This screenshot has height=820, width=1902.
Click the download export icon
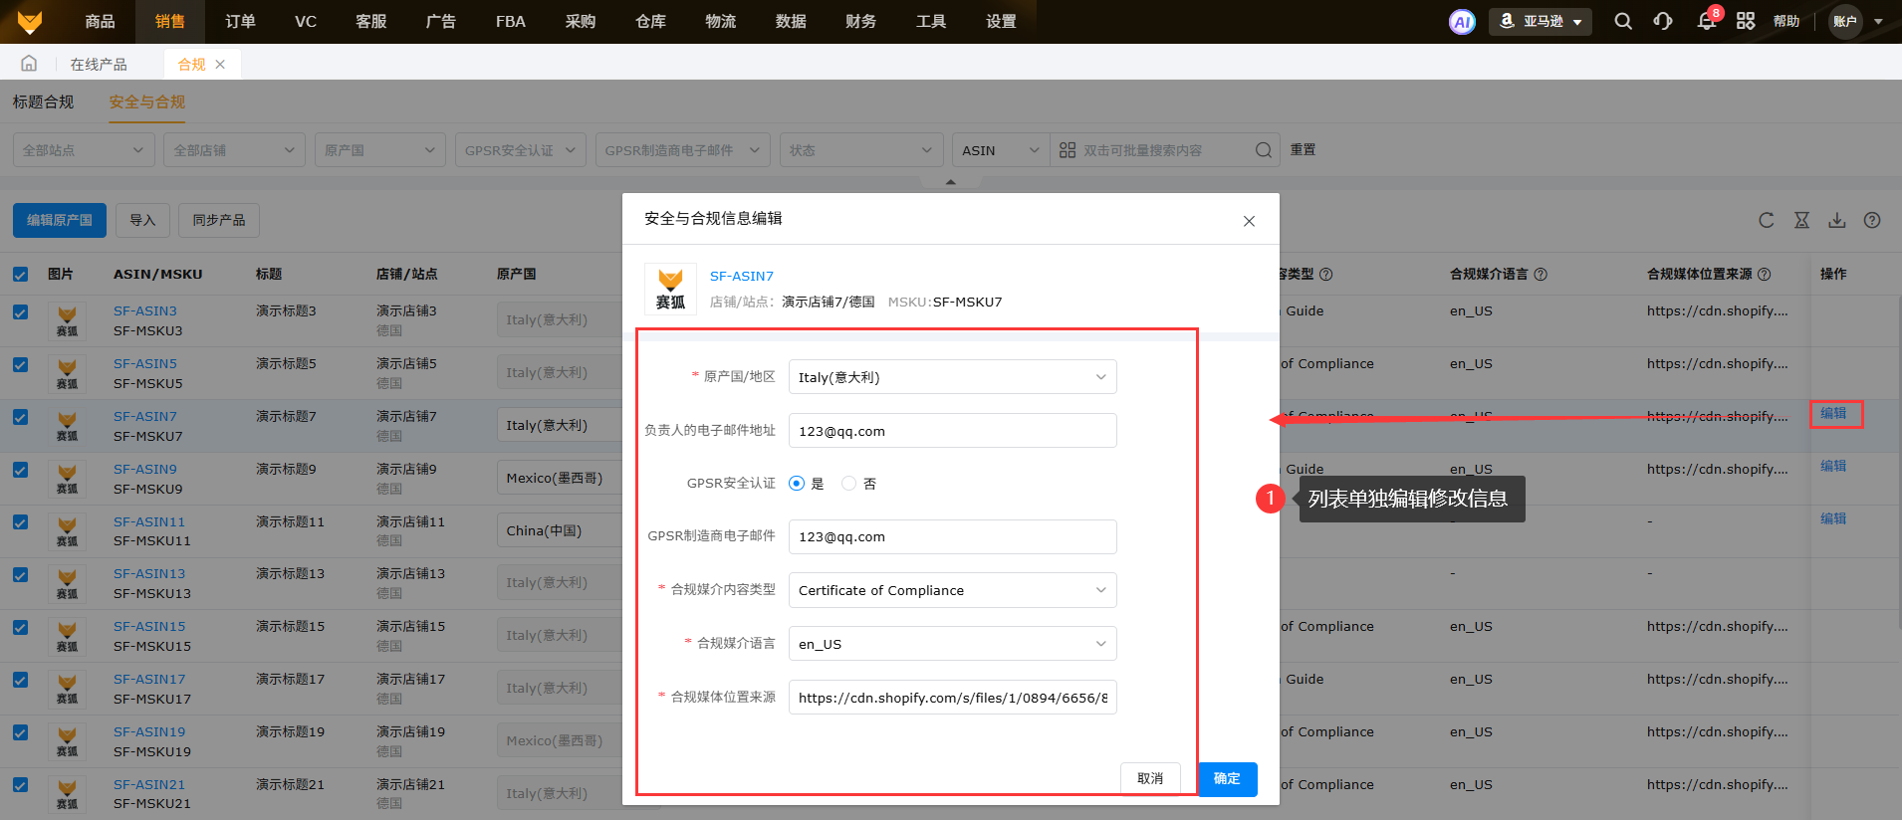[1837, 220]
